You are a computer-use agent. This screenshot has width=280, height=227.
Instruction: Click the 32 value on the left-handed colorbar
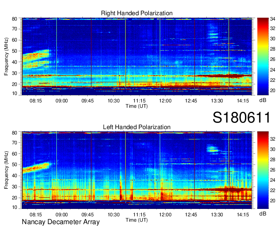pos(273,139)
